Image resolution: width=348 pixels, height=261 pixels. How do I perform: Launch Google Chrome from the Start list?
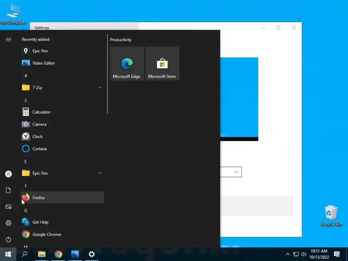coord(62,234)
